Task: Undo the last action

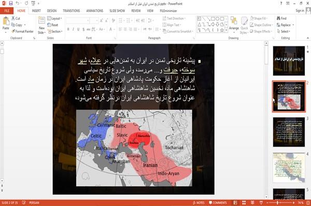Action: pos(18,4)
